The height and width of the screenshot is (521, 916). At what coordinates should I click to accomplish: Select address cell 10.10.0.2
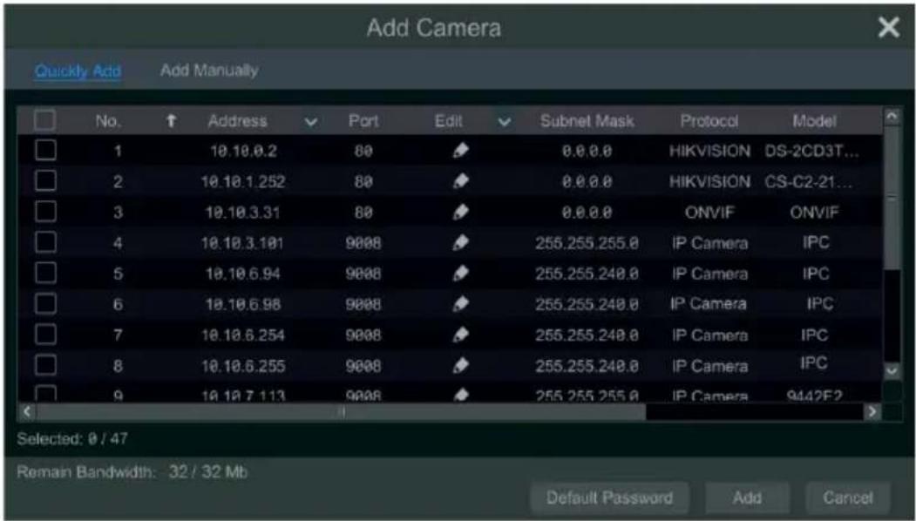(x=244, y=152)
